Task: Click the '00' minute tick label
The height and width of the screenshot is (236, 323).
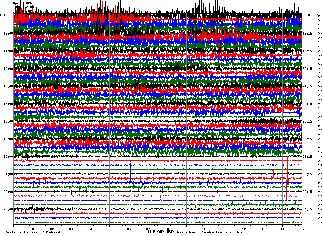Action: [x=13, y=229]
